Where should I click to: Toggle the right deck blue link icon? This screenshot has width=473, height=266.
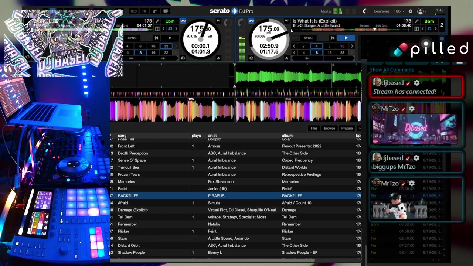[x=251, y=21]
